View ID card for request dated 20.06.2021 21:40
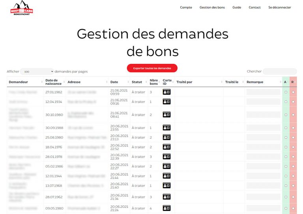Viewport: 303px width, 214px height. (x=166, y=186)
